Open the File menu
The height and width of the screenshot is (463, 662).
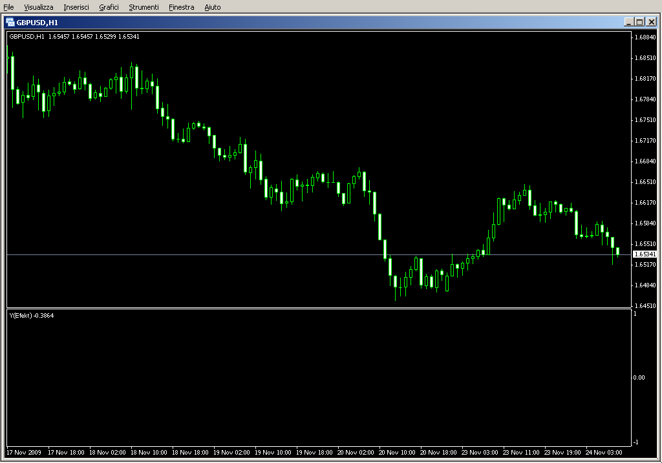pyautogui.click(x=8, y=7)
